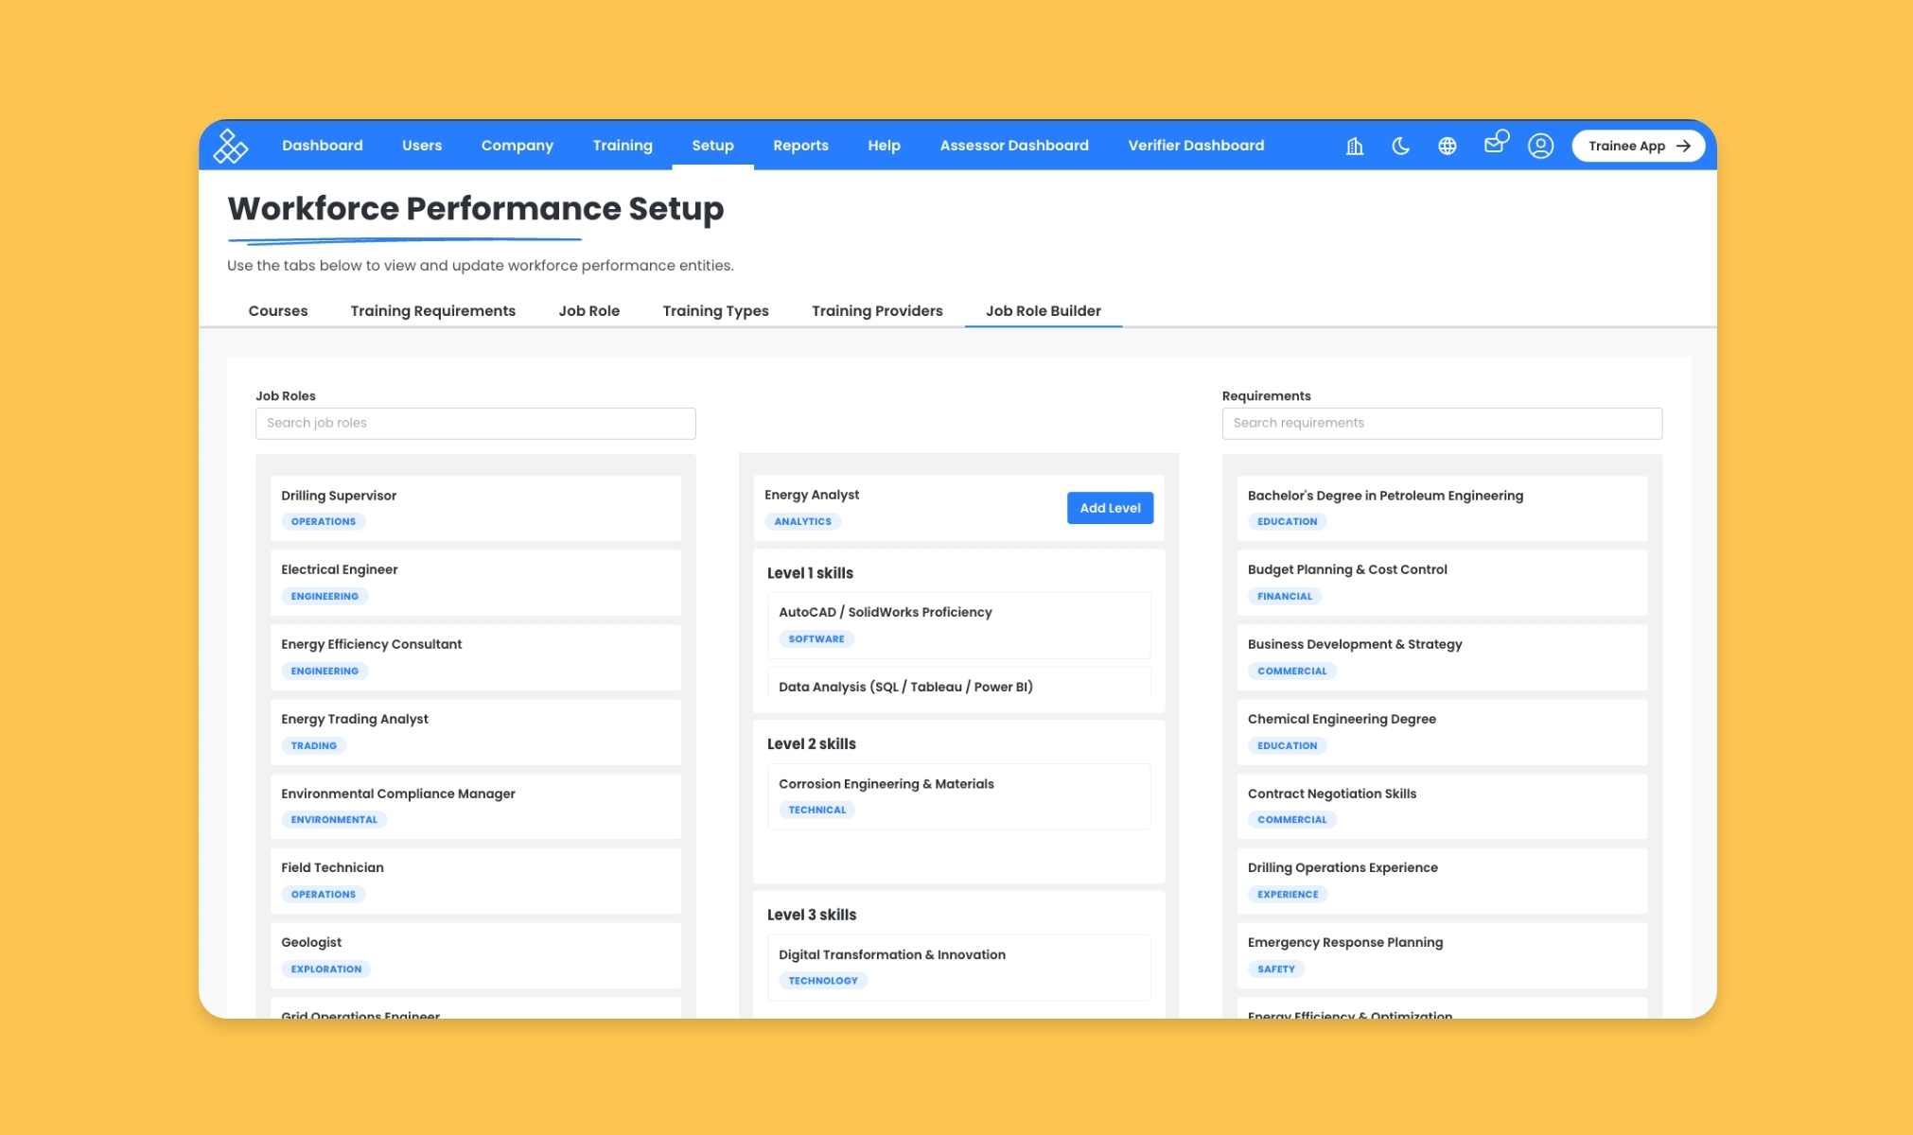This screenshot has height=1135, width=1913.
Task: Open the Courses tab
Action: 277,310
